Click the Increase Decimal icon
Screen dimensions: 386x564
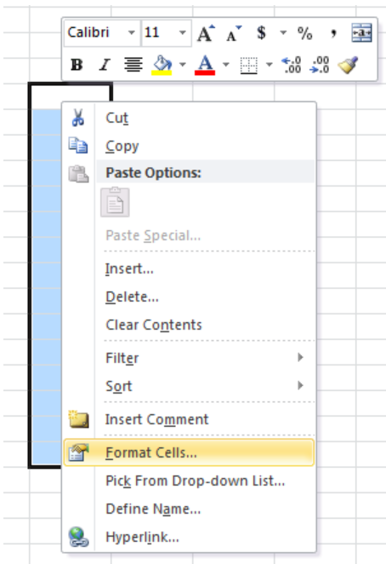click(292, 65)
